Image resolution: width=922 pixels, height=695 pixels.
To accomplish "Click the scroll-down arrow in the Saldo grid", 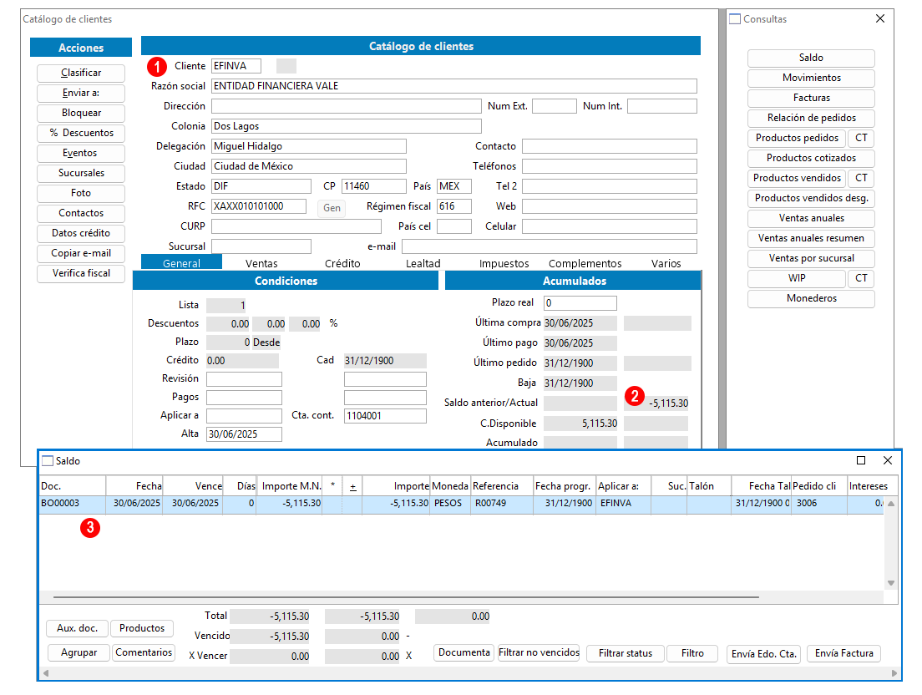I will click(x=890, y=582).
